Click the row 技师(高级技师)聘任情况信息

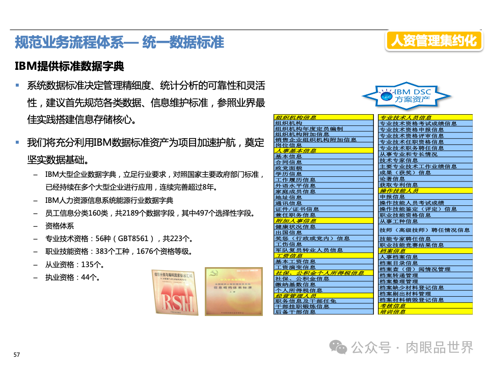pos(425,230)
